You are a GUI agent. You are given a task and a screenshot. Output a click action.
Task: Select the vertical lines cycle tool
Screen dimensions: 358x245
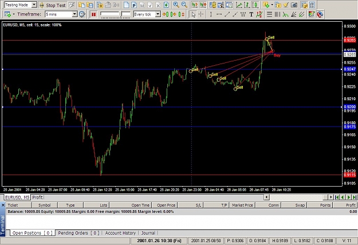277,14
